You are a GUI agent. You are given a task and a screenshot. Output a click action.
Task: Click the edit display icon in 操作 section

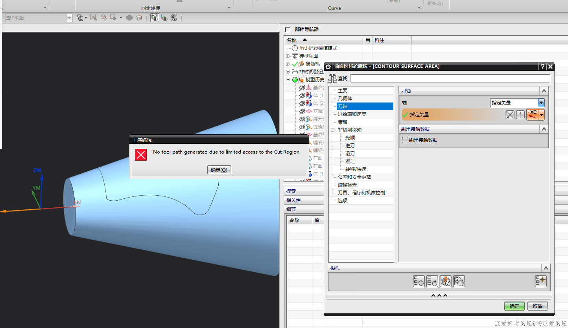(540, 281)
